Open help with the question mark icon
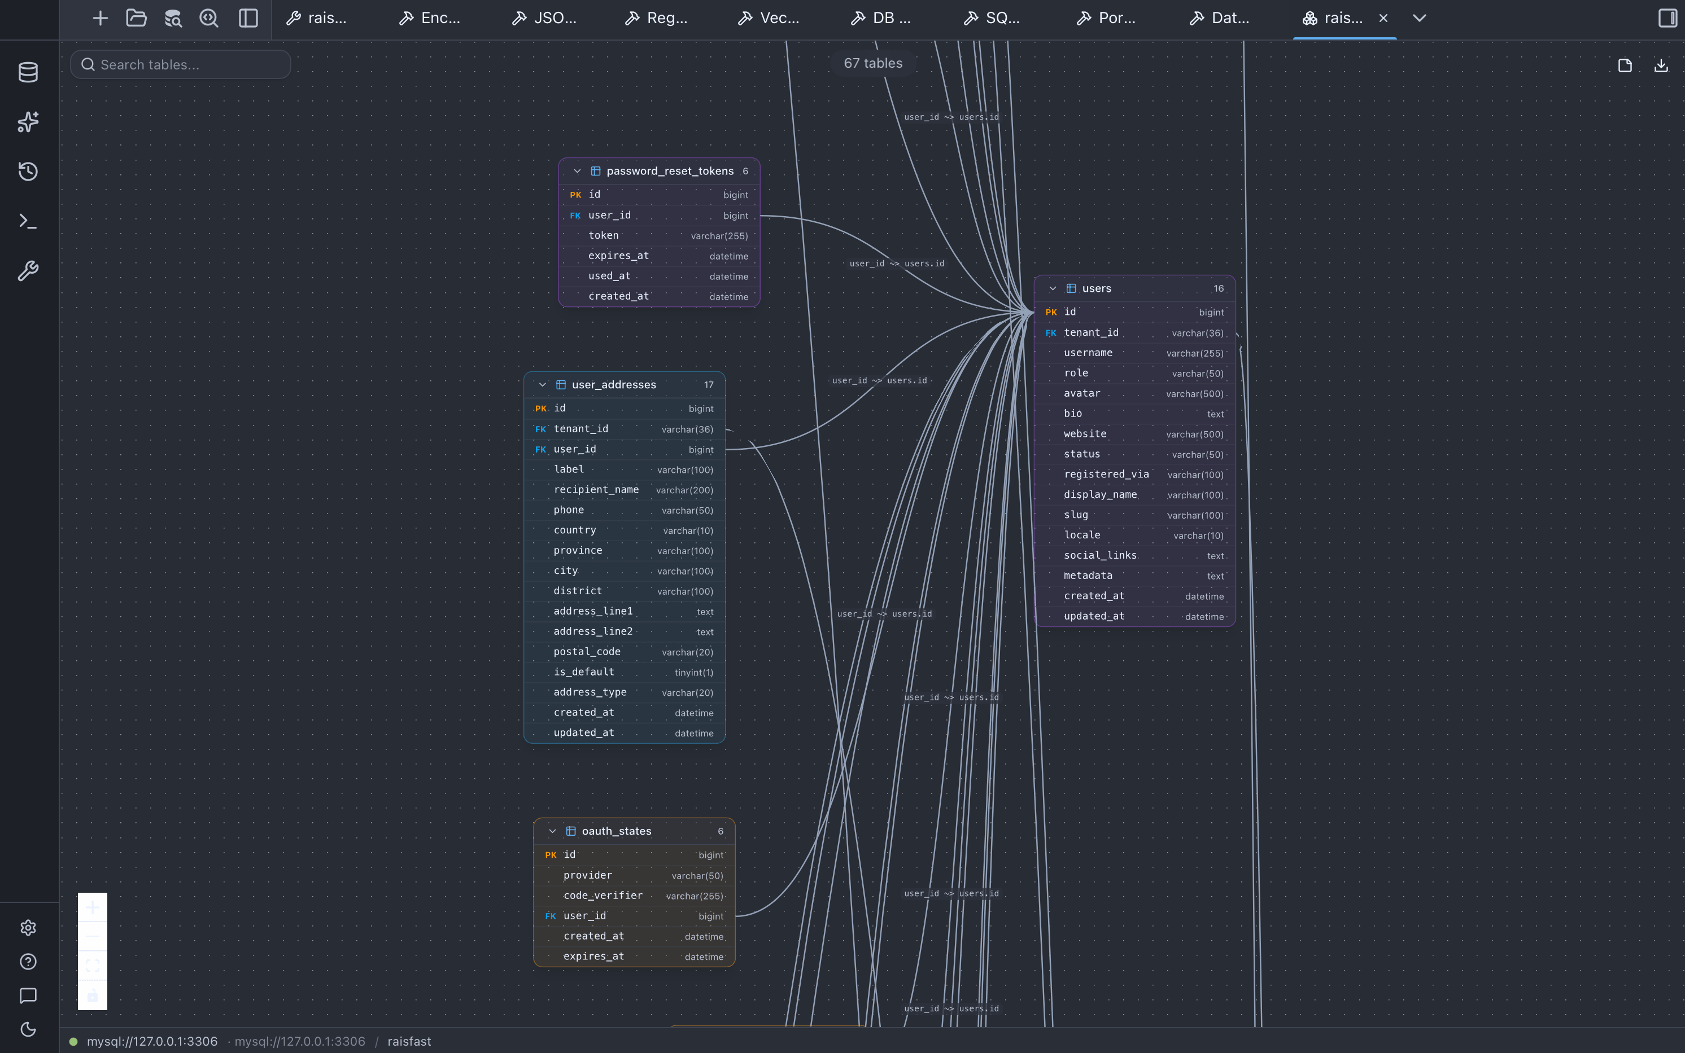Viewport: 1685px width, 1053px height. point(28,962)
